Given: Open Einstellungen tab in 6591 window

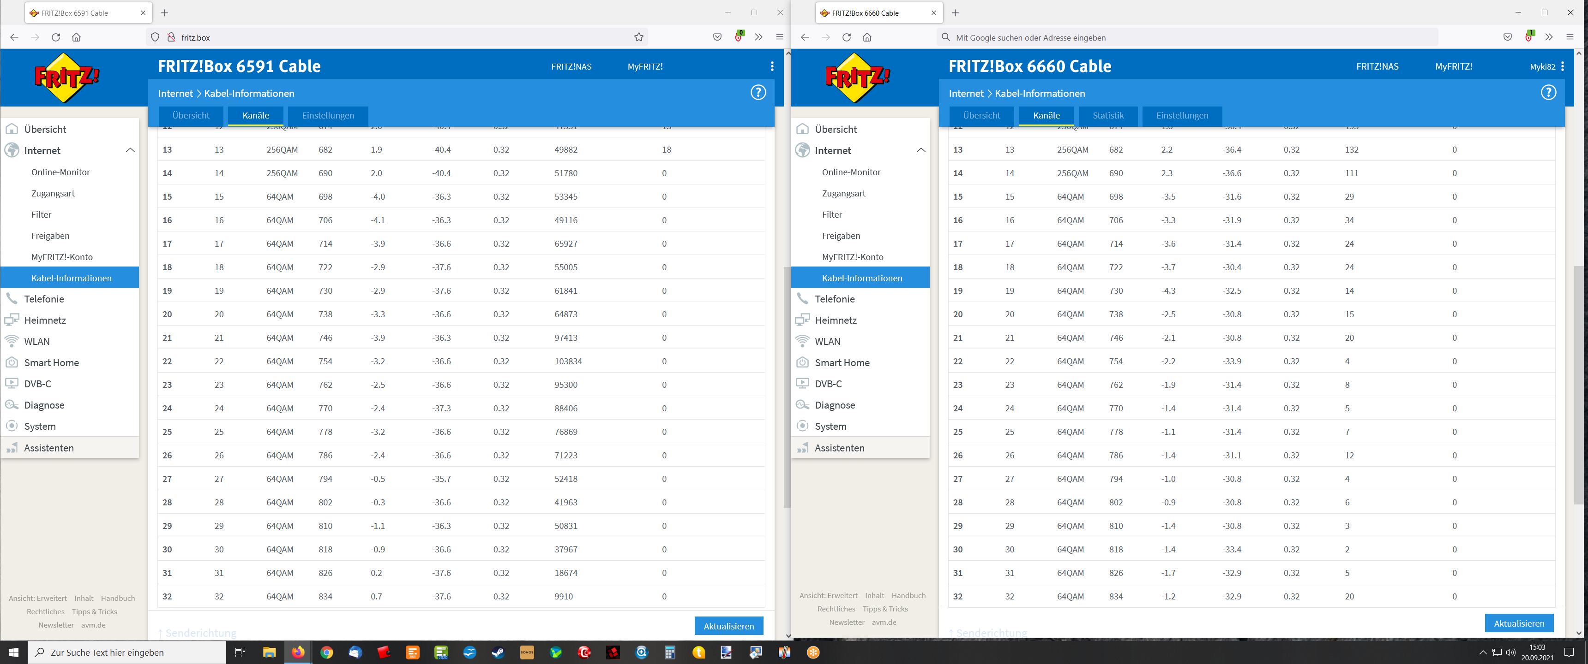Looking at the screenshot, I should [328, 115].
